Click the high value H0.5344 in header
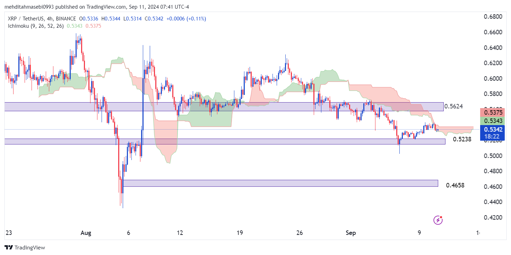The image size is (511, 255). tap(110, 19)
